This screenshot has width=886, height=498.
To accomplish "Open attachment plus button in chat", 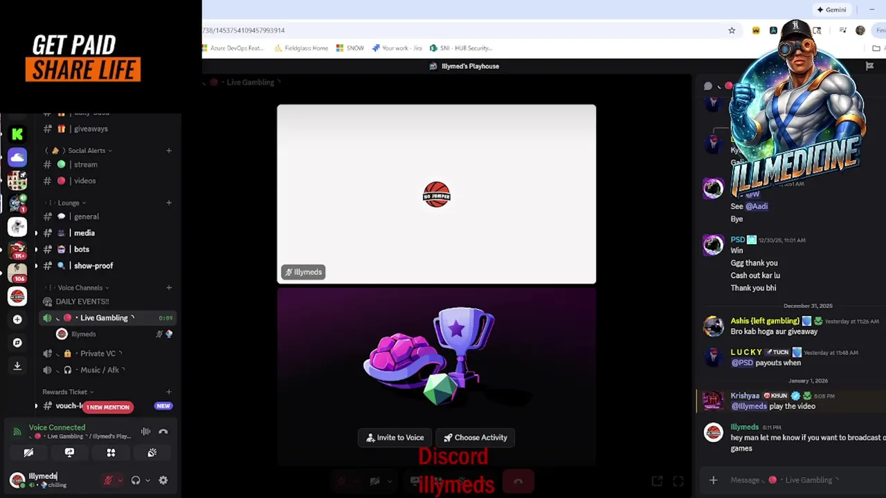I will [x=713, y=480].
